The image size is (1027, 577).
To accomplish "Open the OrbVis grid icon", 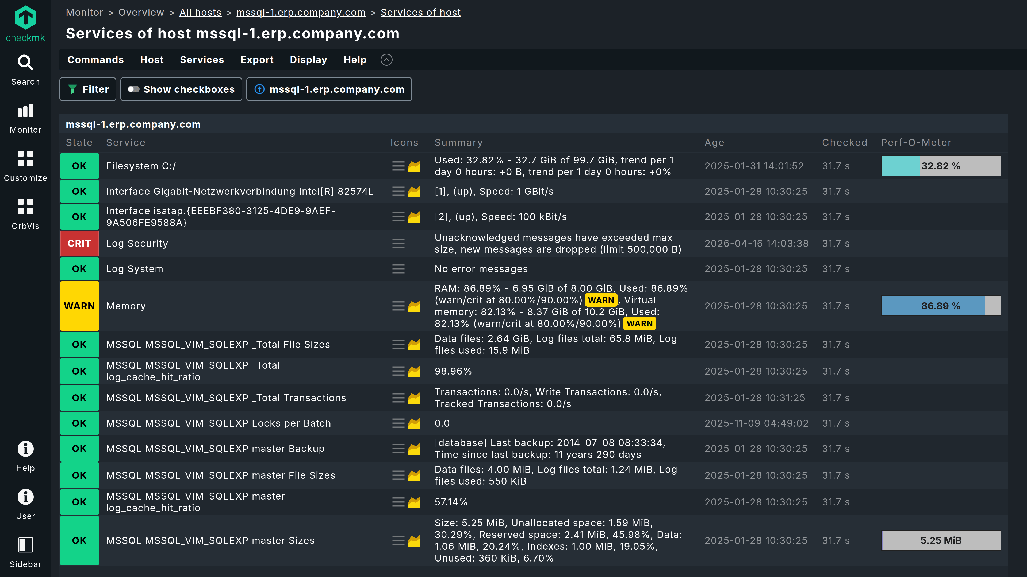I will [x=25, y=207].
